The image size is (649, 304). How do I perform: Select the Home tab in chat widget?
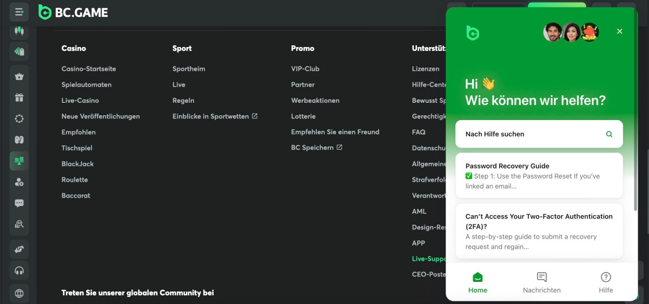(x=478, y=282)
